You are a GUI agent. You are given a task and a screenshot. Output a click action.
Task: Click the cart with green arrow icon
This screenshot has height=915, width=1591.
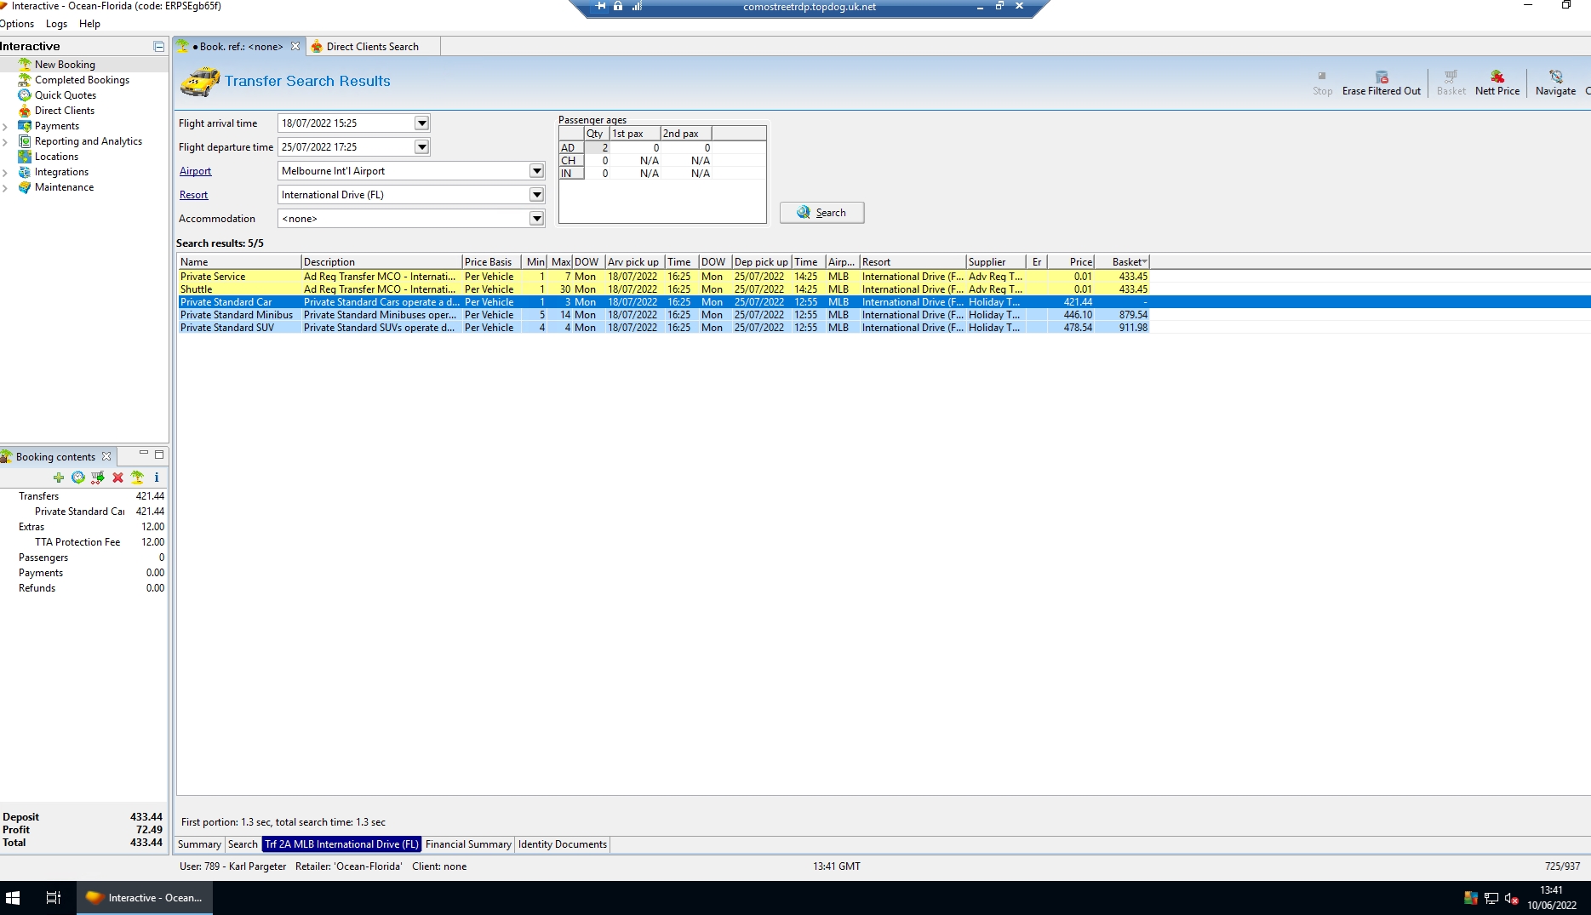[x=98, y=478]
